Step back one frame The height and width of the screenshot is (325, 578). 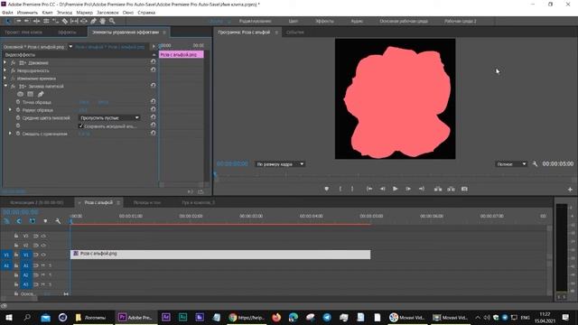382,189
